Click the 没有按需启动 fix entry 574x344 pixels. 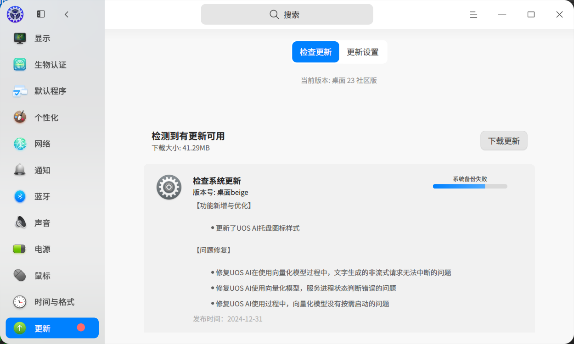303,304
